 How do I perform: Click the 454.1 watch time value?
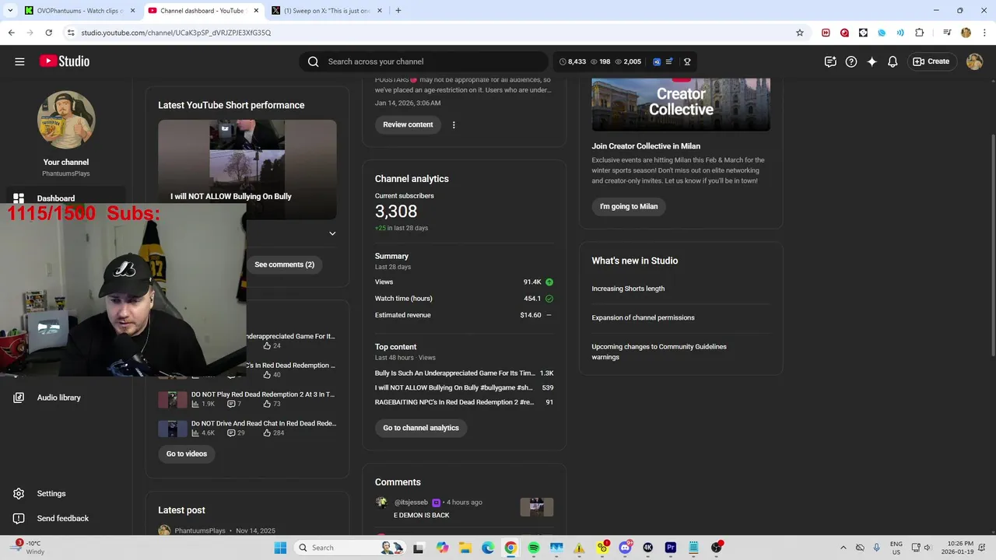coord(532,299)
